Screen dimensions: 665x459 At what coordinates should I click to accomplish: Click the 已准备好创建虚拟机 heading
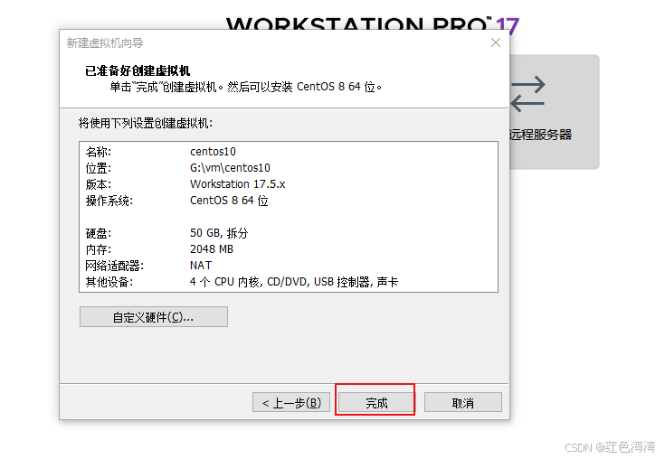pyautogui.click(x=138, y=70)
